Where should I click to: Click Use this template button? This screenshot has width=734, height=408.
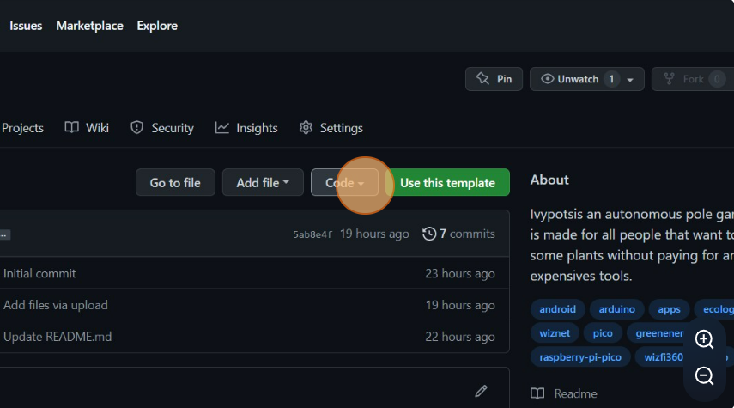[x=447, y=182]
